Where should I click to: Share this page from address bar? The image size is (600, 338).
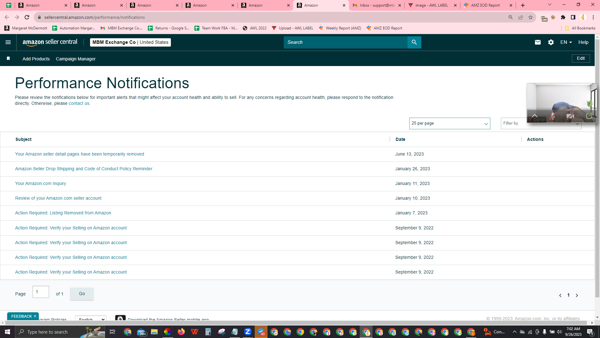(x=521, y=17)
